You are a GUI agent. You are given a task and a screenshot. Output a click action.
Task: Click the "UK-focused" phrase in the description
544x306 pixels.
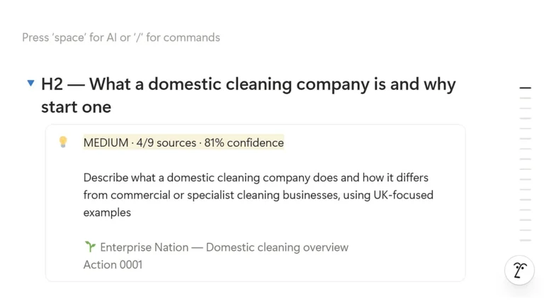pos(404,195)
